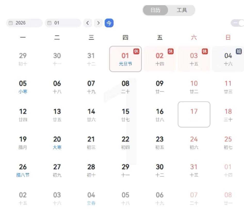244x210 pixels.
Task: Select January 13 廿五
Action: point(57,115)
